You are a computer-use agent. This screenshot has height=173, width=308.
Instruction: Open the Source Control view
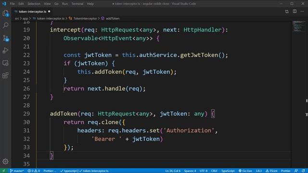5,38
